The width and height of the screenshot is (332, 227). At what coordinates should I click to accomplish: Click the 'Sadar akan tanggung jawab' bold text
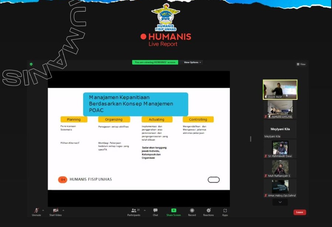pyautogui.click(x=155, y=149)
